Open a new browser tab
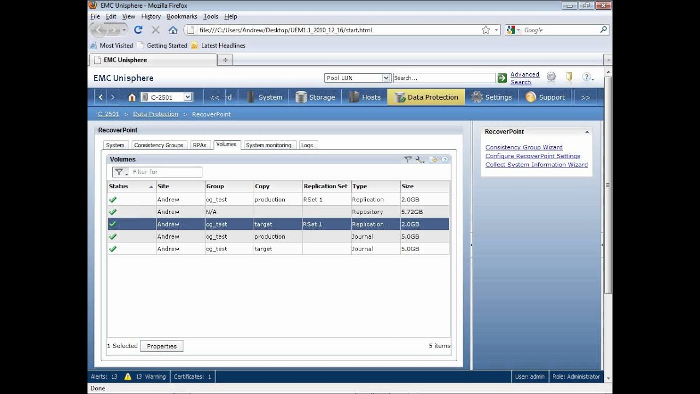 (x=225, y=60)
